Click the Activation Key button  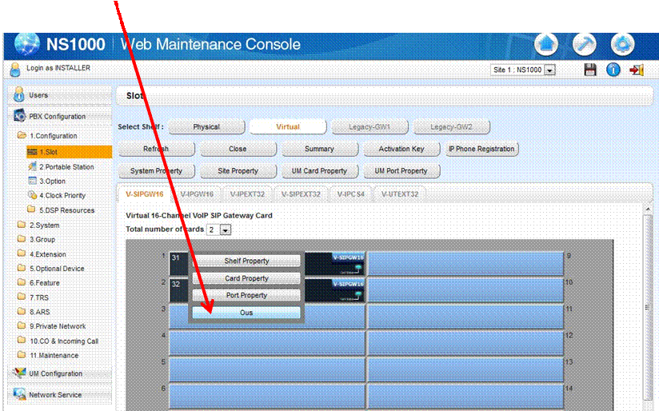click(x=401, y=149)
